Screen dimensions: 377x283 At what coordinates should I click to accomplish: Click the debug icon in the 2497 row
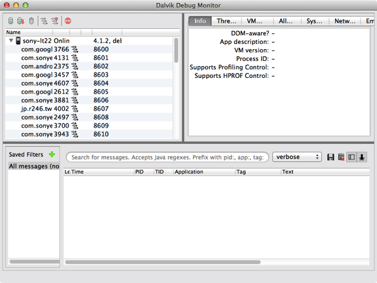click(x=75, y=117)
